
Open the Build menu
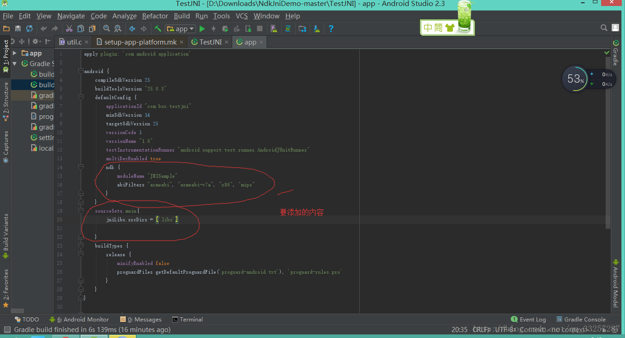click(182, 16)
